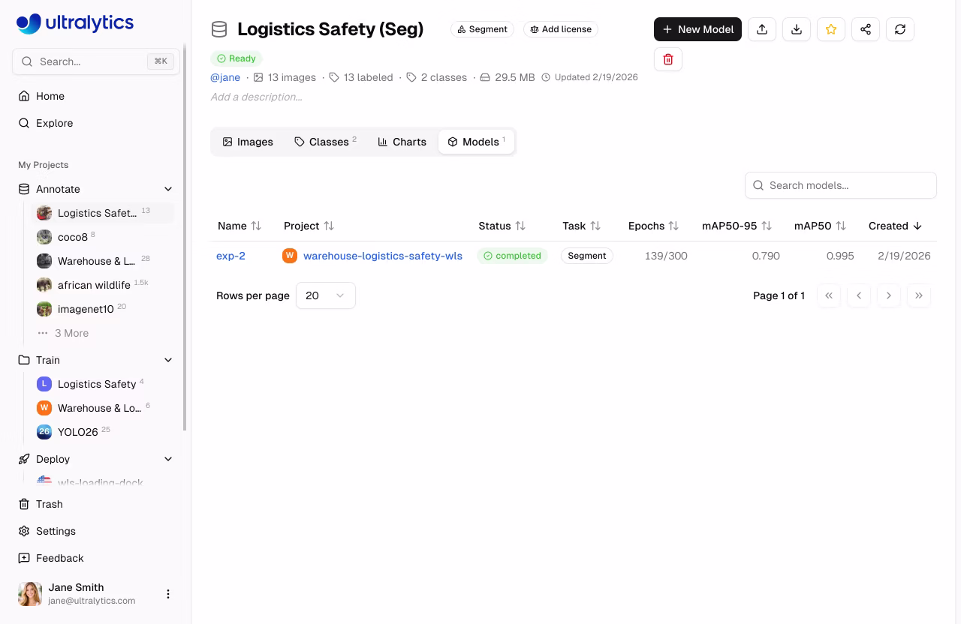Click Add a description field
Viewport: 961px width, 624px height.
[x=256, y=97]
